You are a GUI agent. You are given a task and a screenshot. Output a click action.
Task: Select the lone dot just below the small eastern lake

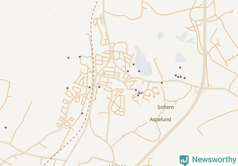[x=180, y=68]
